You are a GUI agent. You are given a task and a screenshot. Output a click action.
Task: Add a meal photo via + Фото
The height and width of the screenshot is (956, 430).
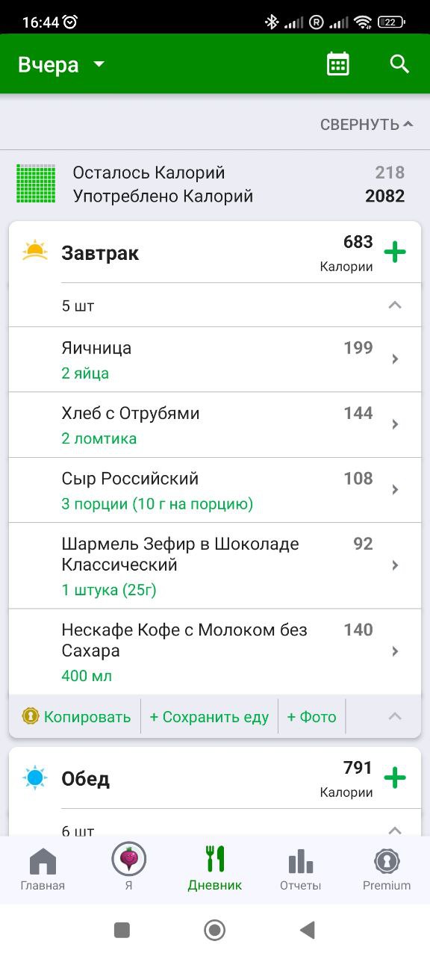(x=312, y=717)
